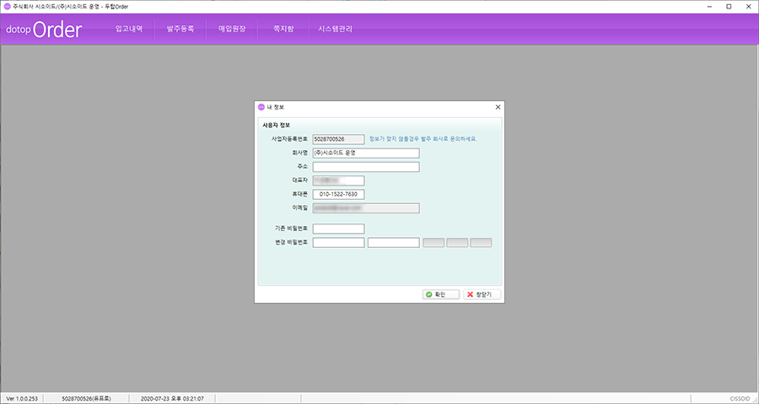Go to the 시스템관리 menu
The width and height of the screenshot is (759, 404).
pos(336,29)
